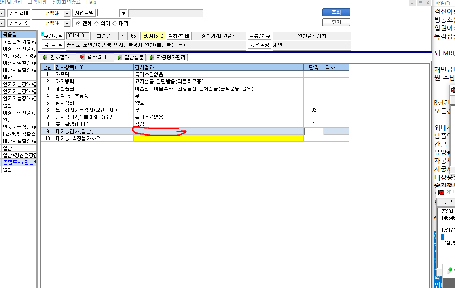Click the green pill icon at bottom right
This screenshot has width=455, height=288.
(450, 271)
